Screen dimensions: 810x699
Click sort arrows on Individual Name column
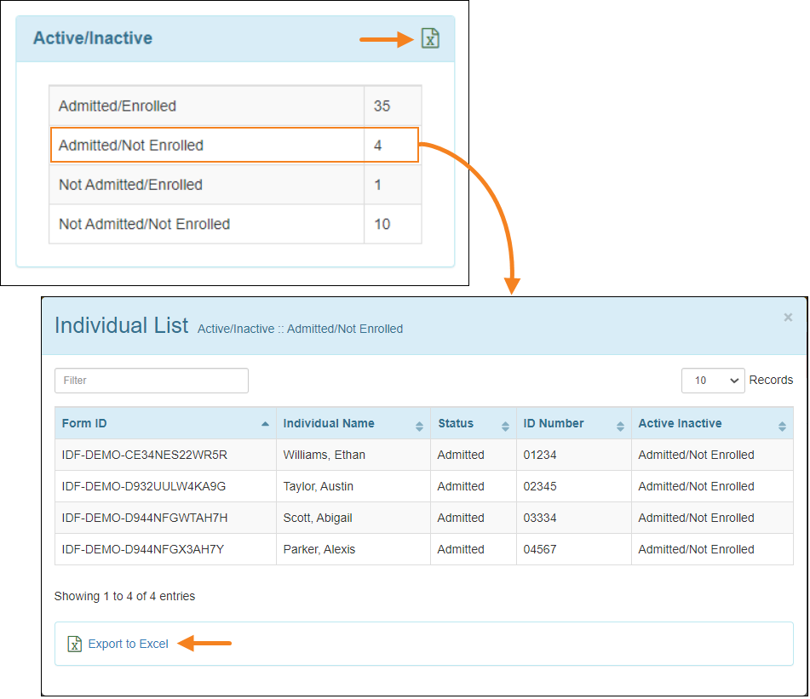pyautogui.click(x=419, y=425)
